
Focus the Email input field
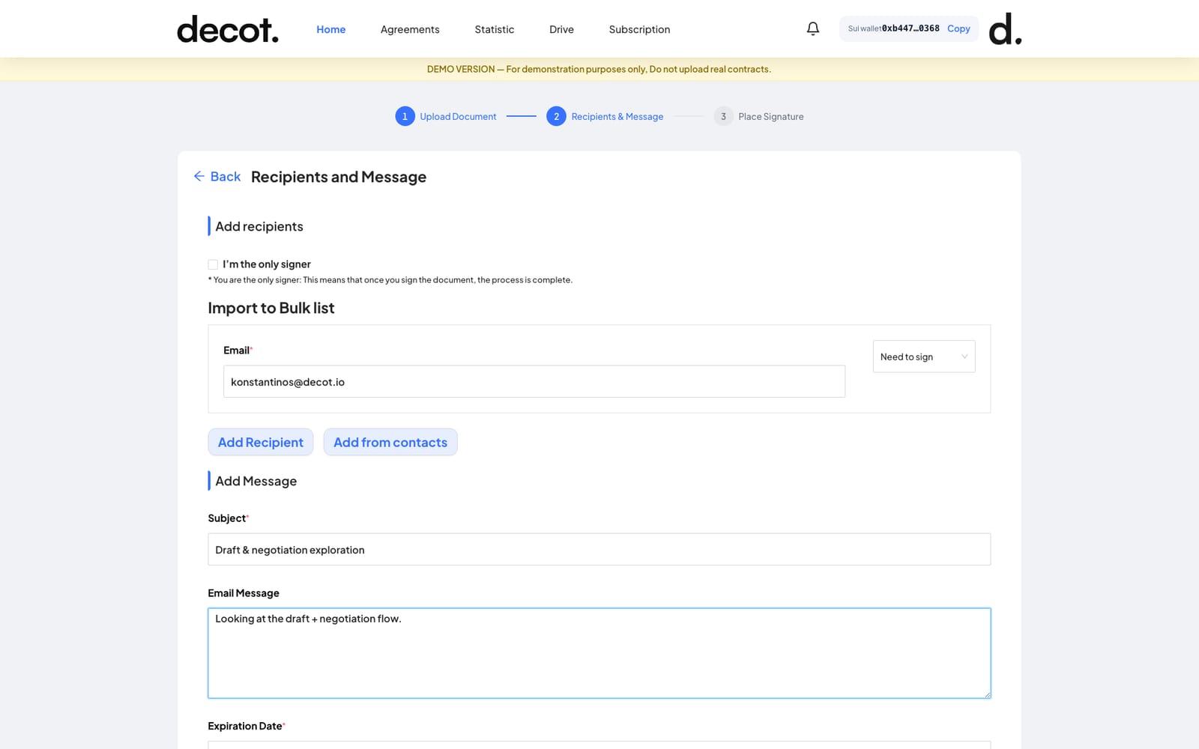[534, 381]
